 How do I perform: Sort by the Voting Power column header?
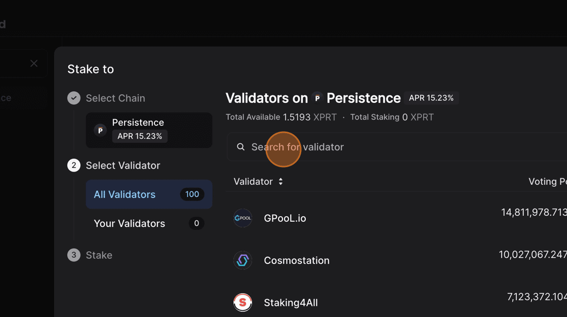(x=547, y=182)
